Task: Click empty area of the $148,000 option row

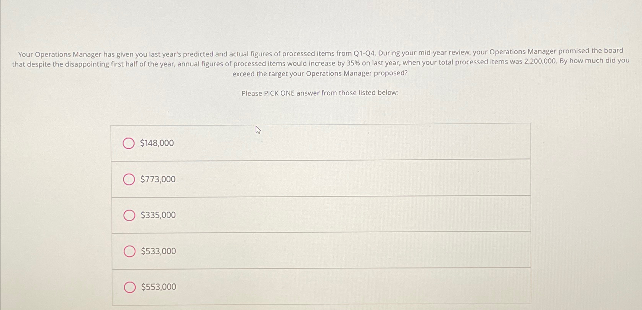Action: 343,142
